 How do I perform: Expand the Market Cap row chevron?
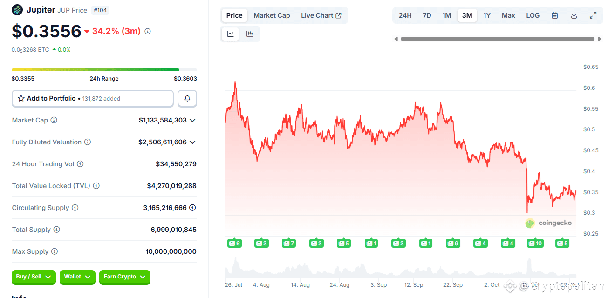(x=193, y=120)
